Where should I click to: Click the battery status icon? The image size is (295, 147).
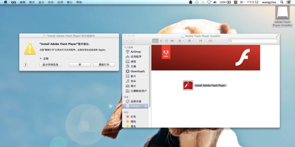point(229,2)
